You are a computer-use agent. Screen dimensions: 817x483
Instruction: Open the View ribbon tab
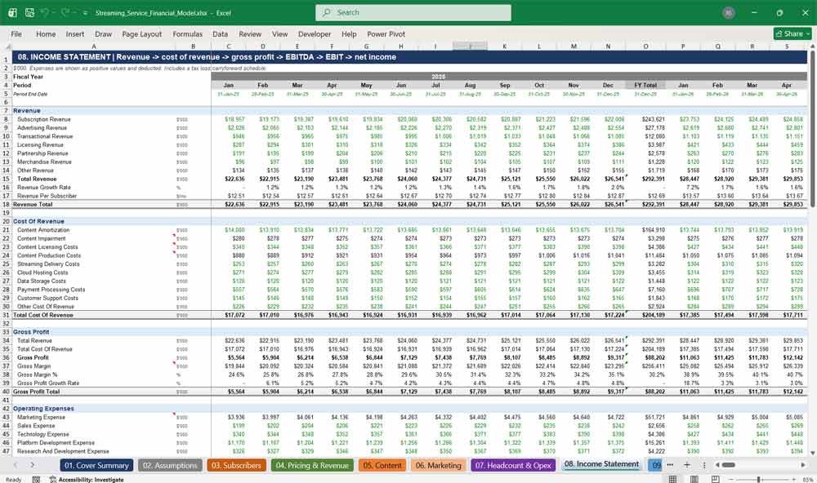(279, 33)
